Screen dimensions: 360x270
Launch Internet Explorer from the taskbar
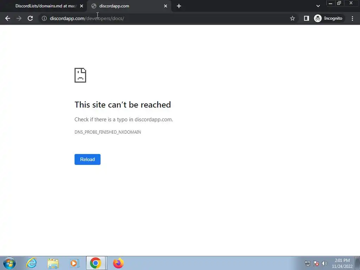(31, 263)
